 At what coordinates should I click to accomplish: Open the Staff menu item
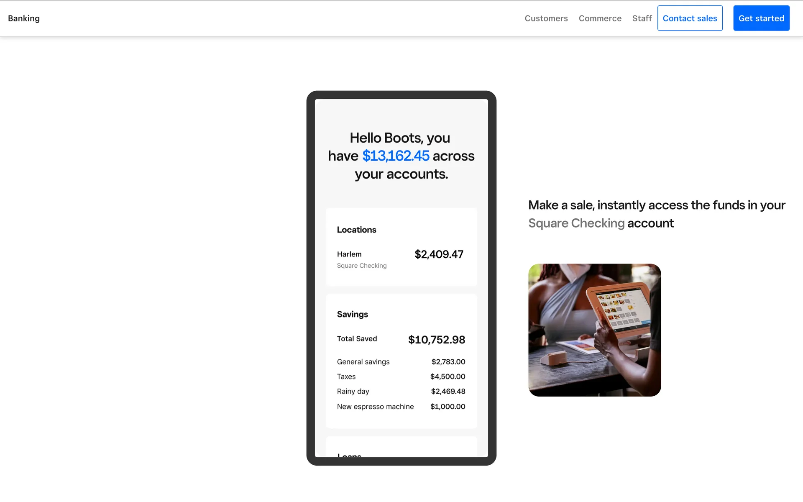pyautogui.click(x=642, y=18)
